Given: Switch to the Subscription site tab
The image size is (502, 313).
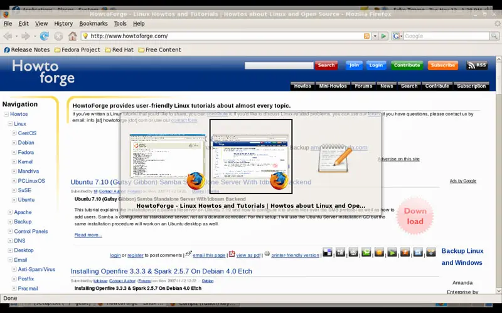Looking at the screenshot, I should coord(471,86).
